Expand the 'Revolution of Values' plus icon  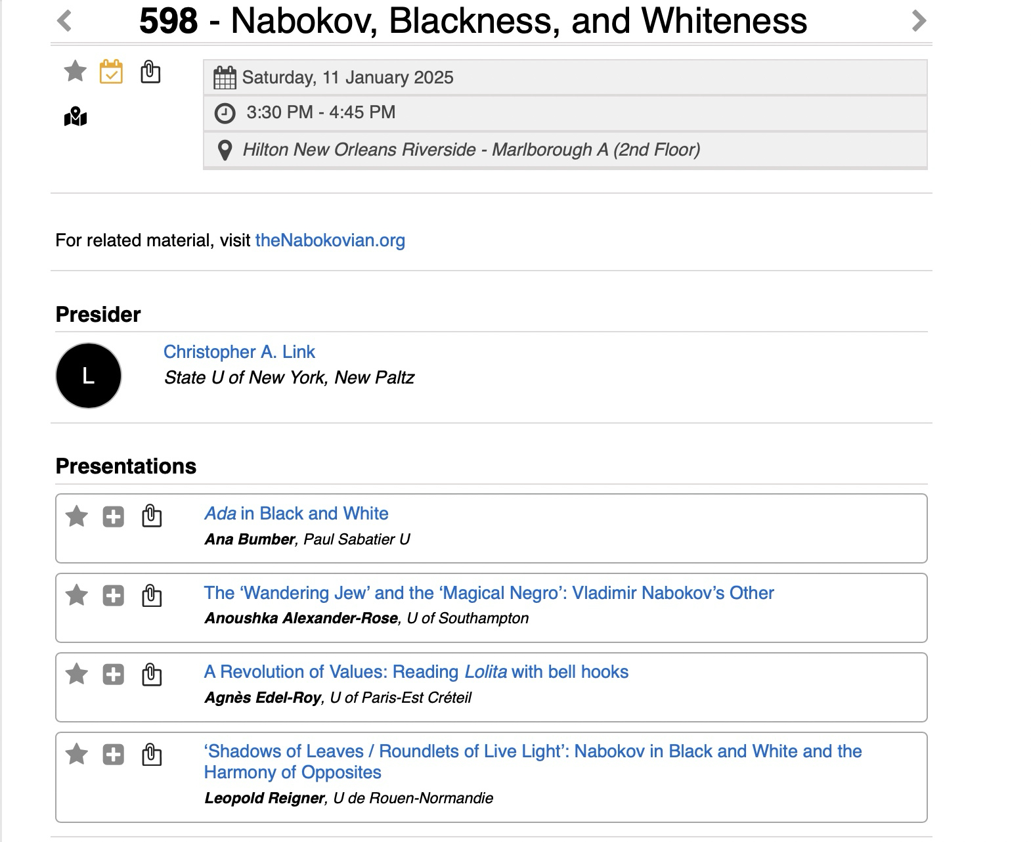click(113, 675)
